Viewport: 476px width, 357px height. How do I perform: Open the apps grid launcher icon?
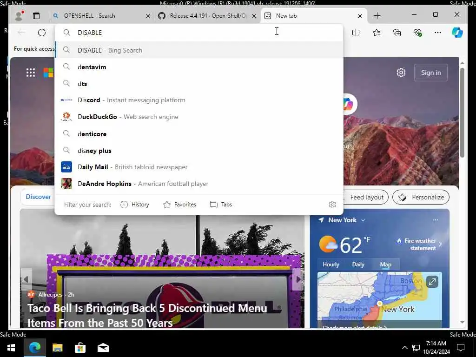(31, 73)
